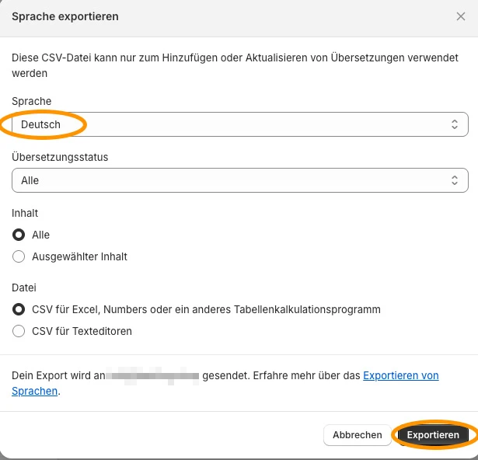478x460 pixels.
Task: Click the Übersetzungsstatus field label
Action: pos(60,157)
